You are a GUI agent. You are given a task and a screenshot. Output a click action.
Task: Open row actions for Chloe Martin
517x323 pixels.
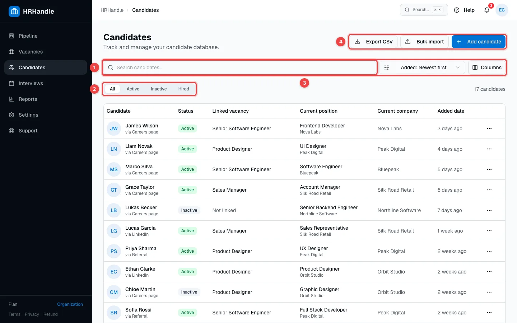489,292
